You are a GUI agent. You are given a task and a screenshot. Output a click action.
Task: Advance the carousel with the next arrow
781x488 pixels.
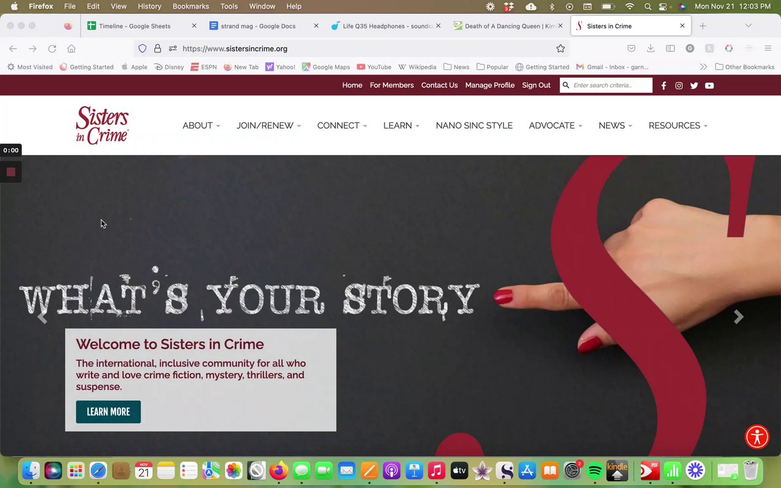(738, 317)
